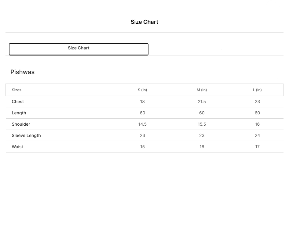The image size is (289, 244).
Task: Select the Sleeve Length row label
Action: click(x=26, y=135)
